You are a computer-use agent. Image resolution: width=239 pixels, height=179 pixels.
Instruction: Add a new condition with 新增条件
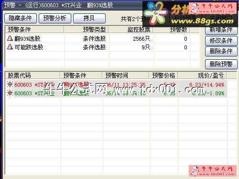221,30
